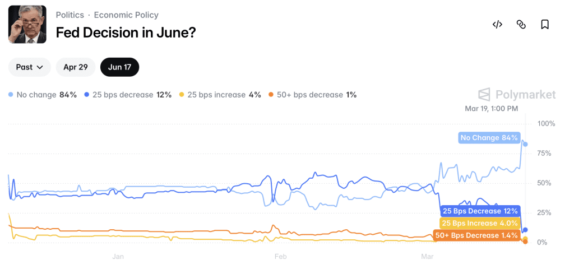The width and height of the screenshot is (574, 269).
Task: Bookmark this Fed Decision market
Action: (x=544, y=24)
